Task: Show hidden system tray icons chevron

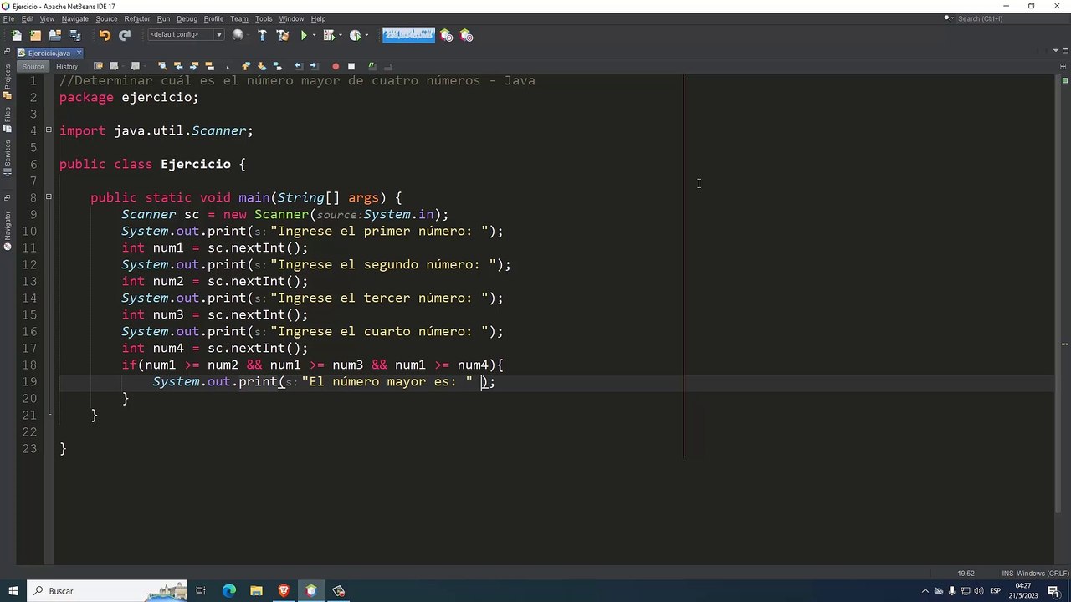Action: tap(925, 591)
